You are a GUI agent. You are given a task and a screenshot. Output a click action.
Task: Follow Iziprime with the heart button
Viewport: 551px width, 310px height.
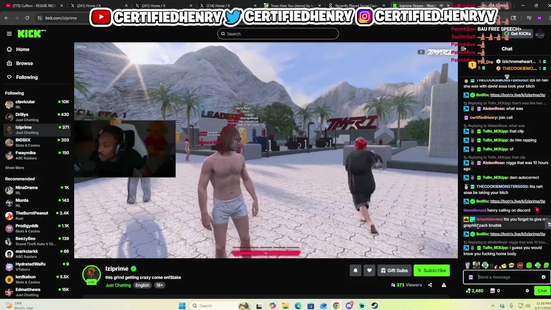click(369, 270)
